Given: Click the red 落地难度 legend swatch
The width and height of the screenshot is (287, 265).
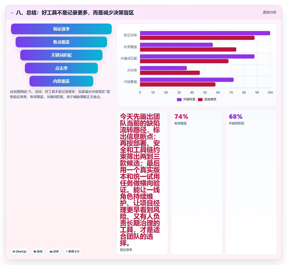Looking at the screenshot, I should (x=200, y=100).
